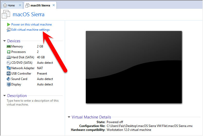The width and height of the screenshot is (203, 136).
Task: Click the green Power on play icon
Action: [8, 25]
